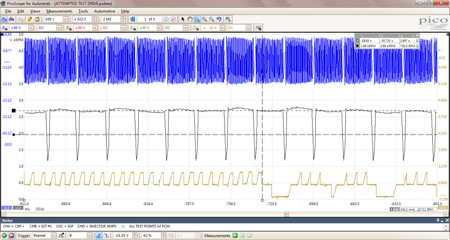The height and width of the screenshot is (240, 450).
Task: Click the Channel A x1.0 zoom badge
Action: click(7, 208)
